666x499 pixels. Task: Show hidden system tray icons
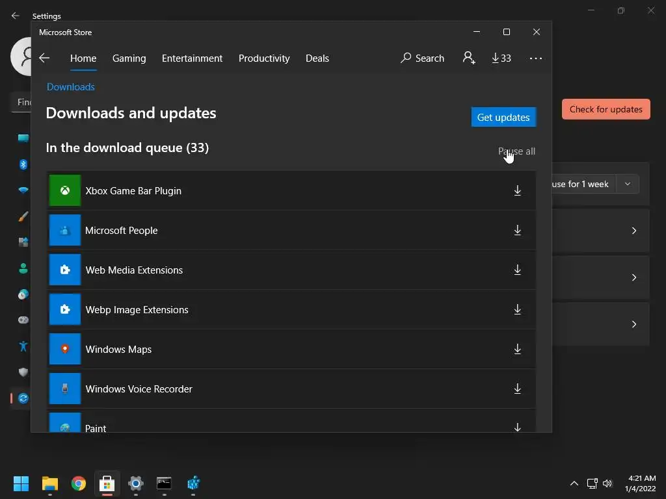coord(574,483)
